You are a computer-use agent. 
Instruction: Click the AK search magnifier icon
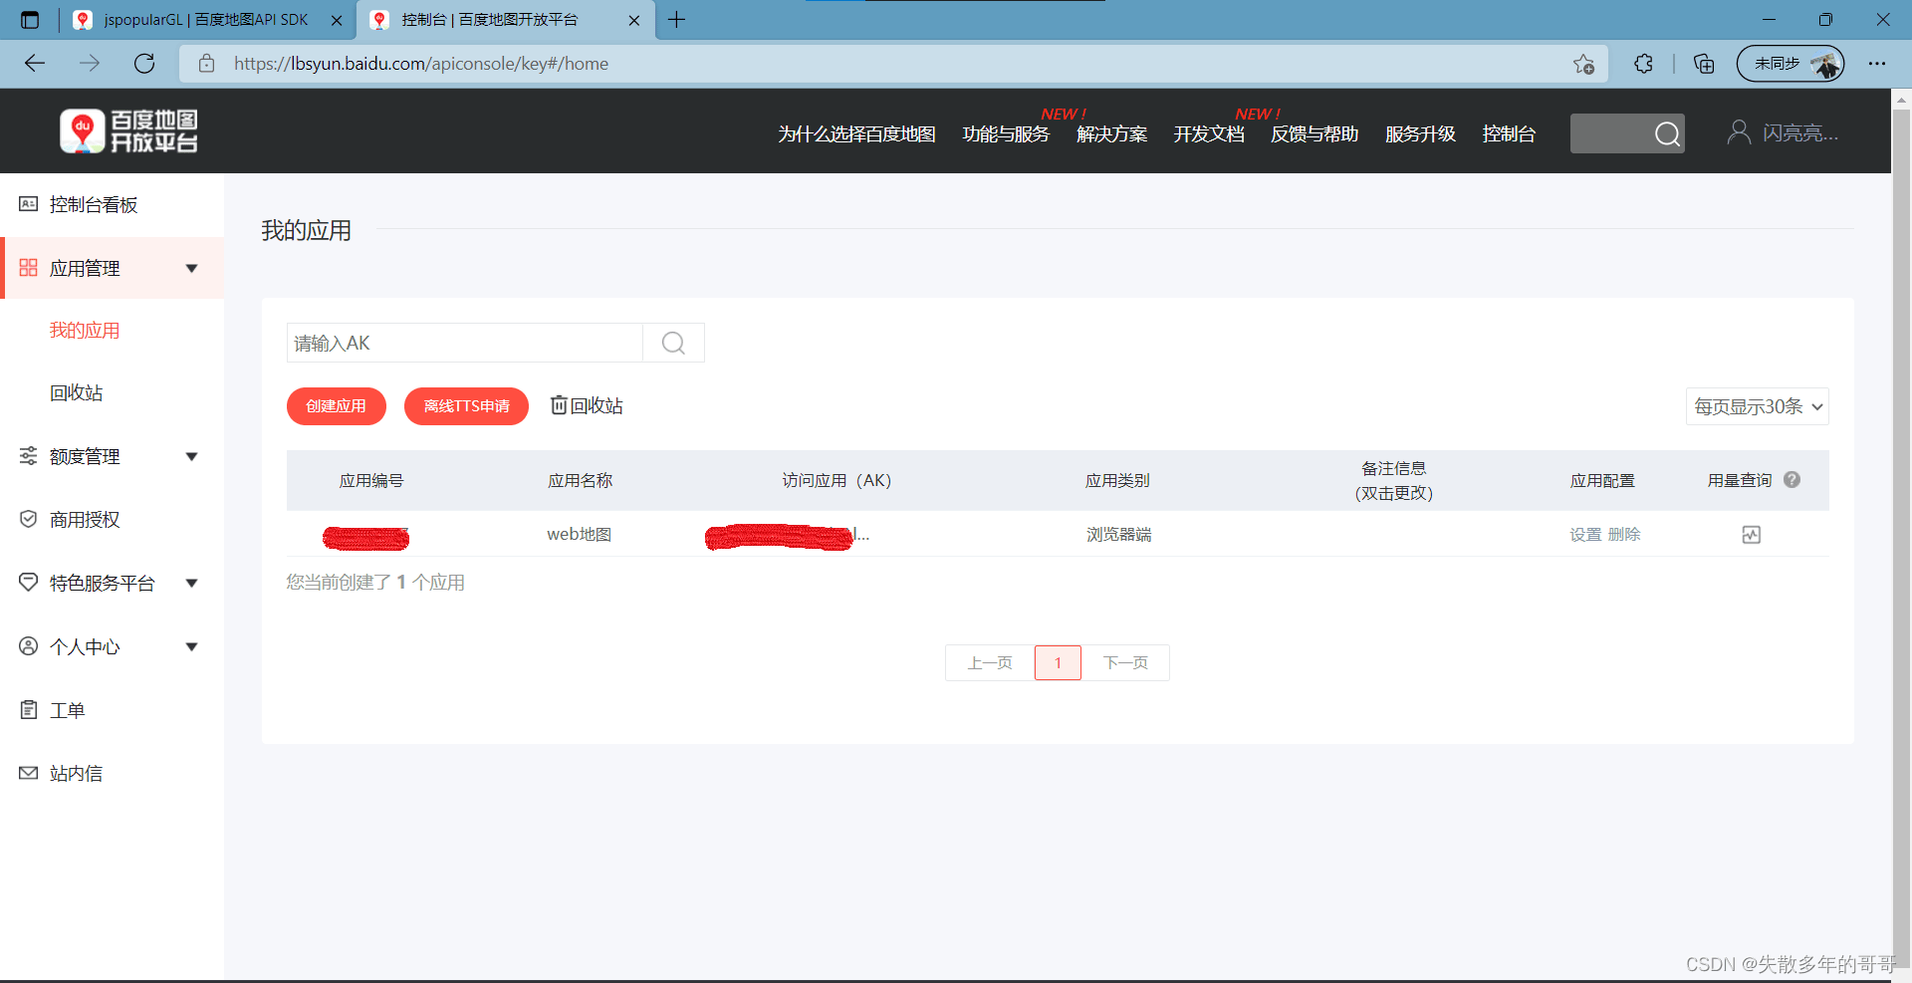[673, 344]
